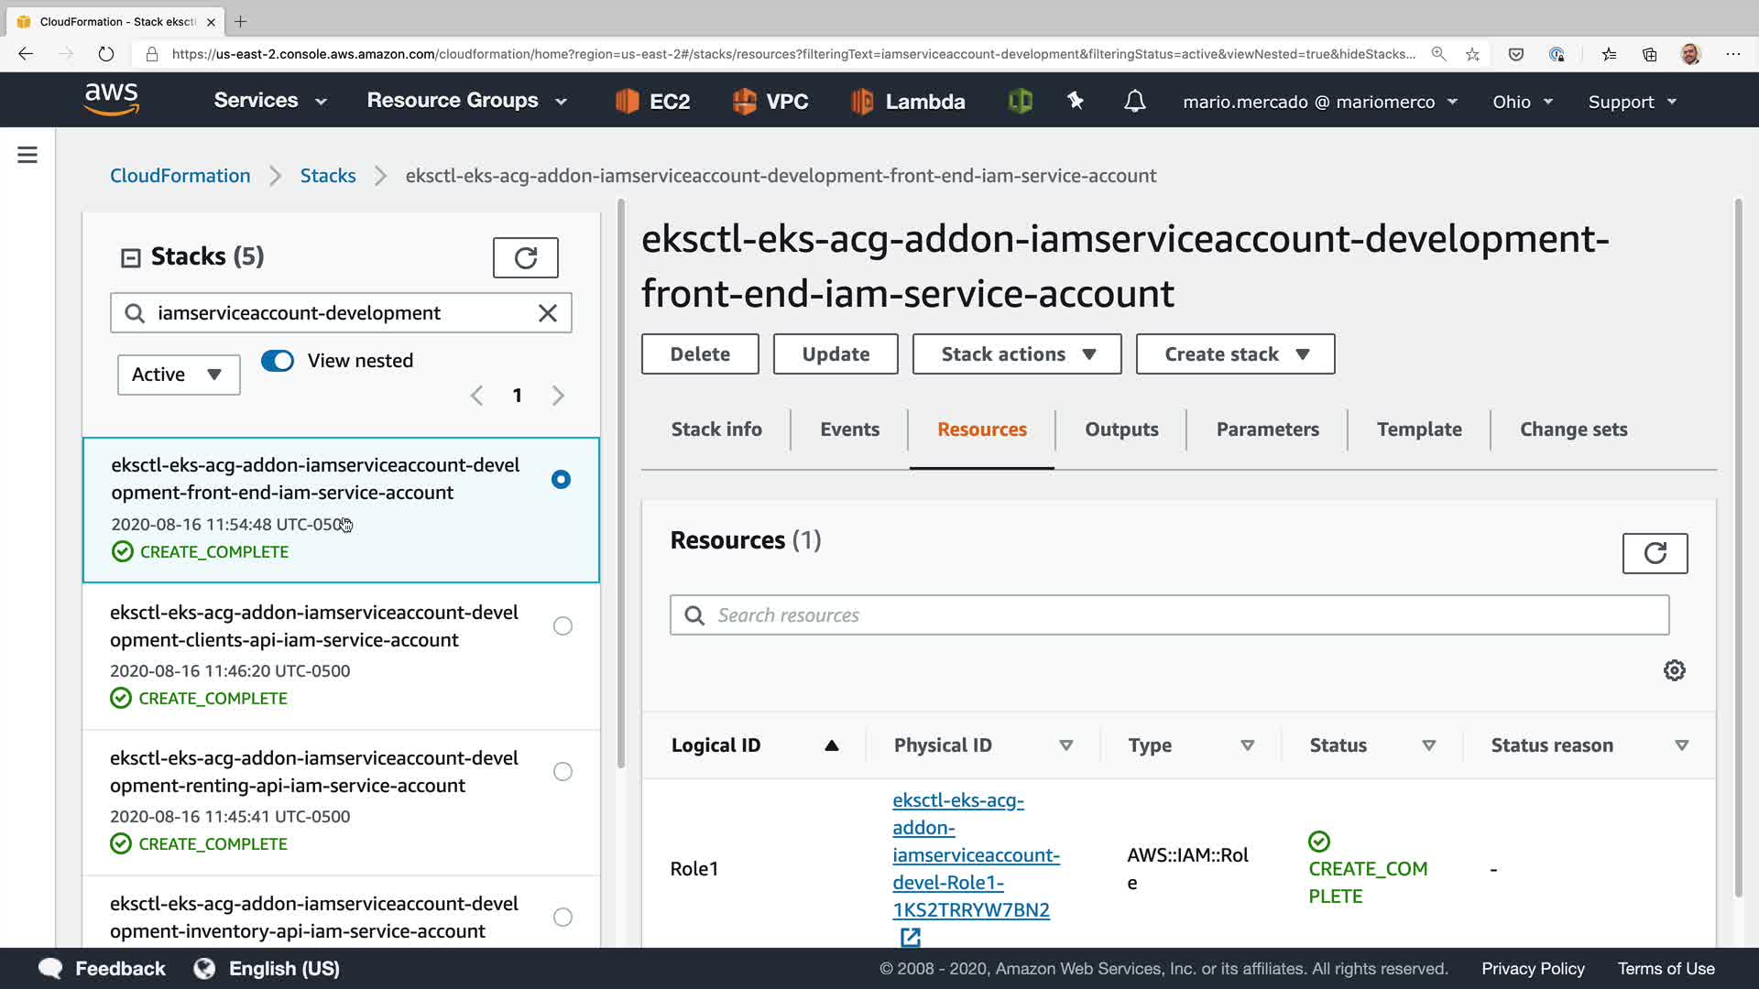Select the renting-api stack radio button
Image resolution: width=1759 pixels, height=989 pixels.
[563, 772]
